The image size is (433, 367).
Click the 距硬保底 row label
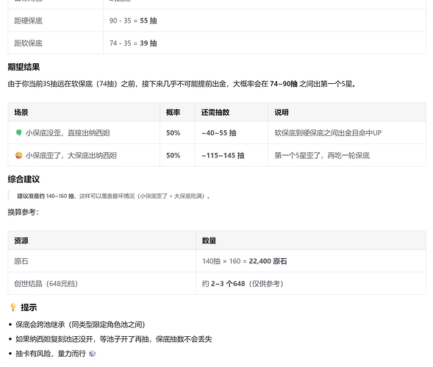point(29,21)
